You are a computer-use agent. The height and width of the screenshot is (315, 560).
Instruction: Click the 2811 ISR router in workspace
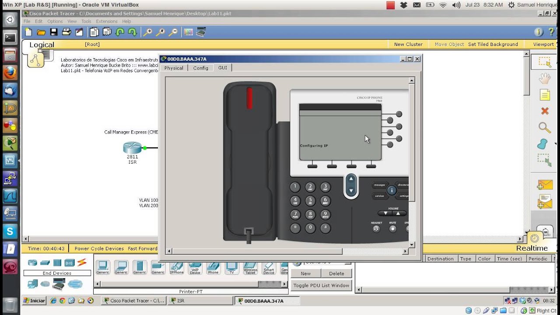[x=132, y=148]
